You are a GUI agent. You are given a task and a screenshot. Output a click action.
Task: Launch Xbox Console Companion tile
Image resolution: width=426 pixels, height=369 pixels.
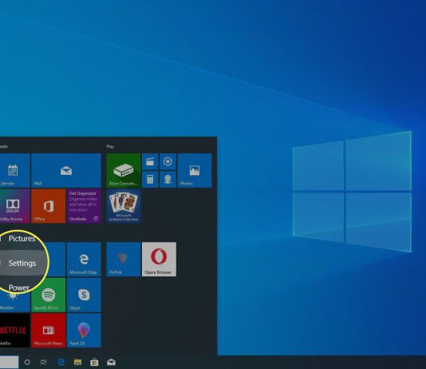124,170
